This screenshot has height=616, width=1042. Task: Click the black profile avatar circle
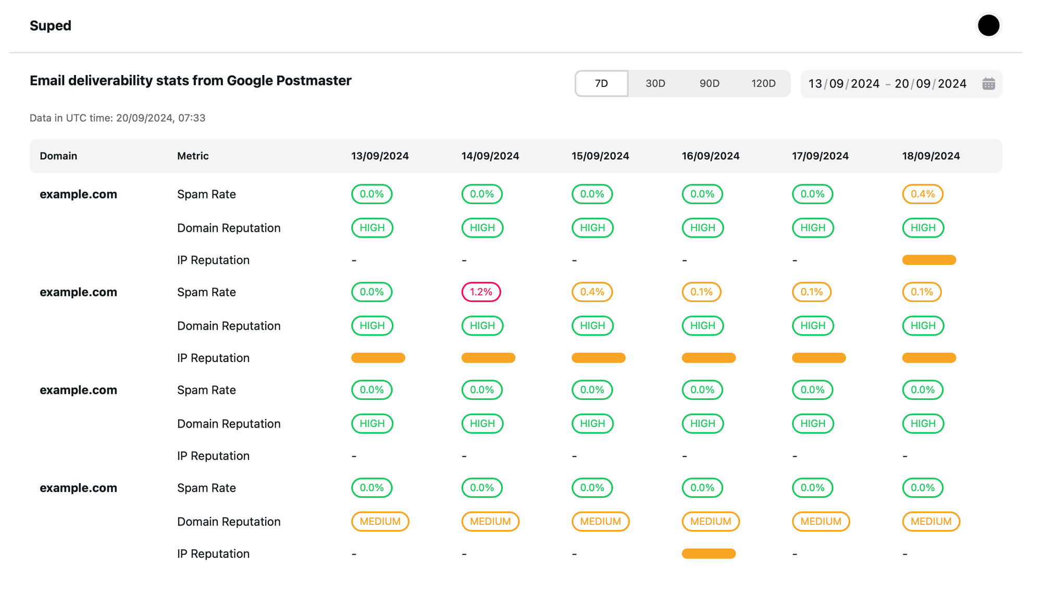pos(988,26)
